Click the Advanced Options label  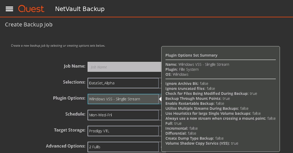point(66,146)
